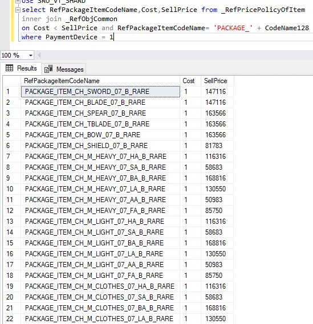
Task: Collapse the USE statement outline box
Action: 18,1
